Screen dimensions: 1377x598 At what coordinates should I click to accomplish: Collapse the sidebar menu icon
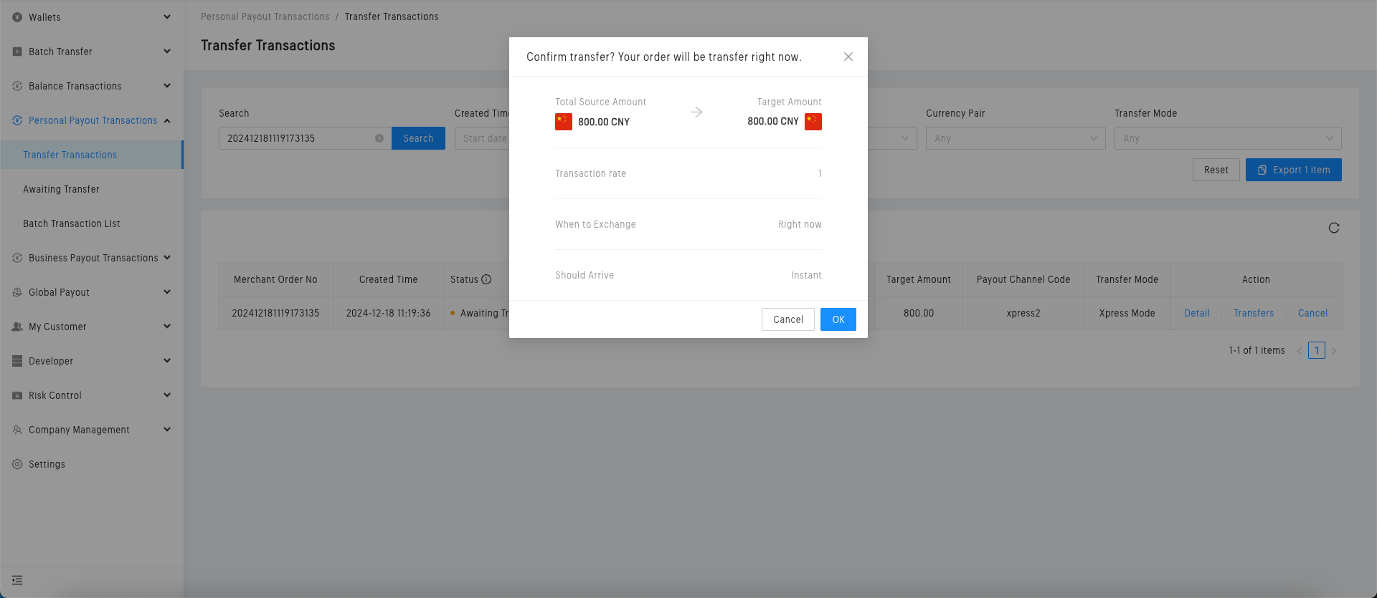click(17, 580)
